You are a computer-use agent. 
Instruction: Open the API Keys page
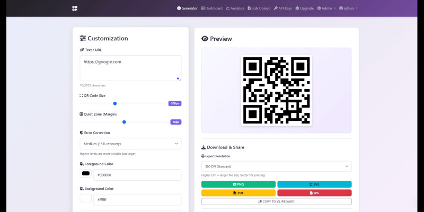pyautogui.click(x=282, y=8)
